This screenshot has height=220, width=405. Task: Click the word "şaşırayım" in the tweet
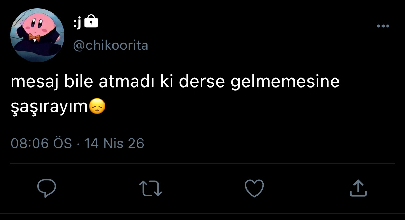click(x=49, y=107)
